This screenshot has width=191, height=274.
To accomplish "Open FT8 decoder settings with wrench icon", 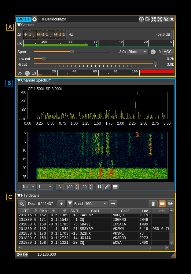I will (x=22, y=203).
